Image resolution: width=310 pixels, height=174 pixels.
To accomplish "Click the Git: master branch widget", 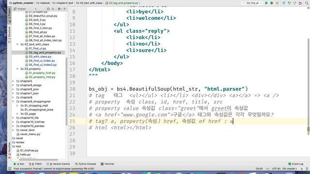I will click(x=290, y=169).
